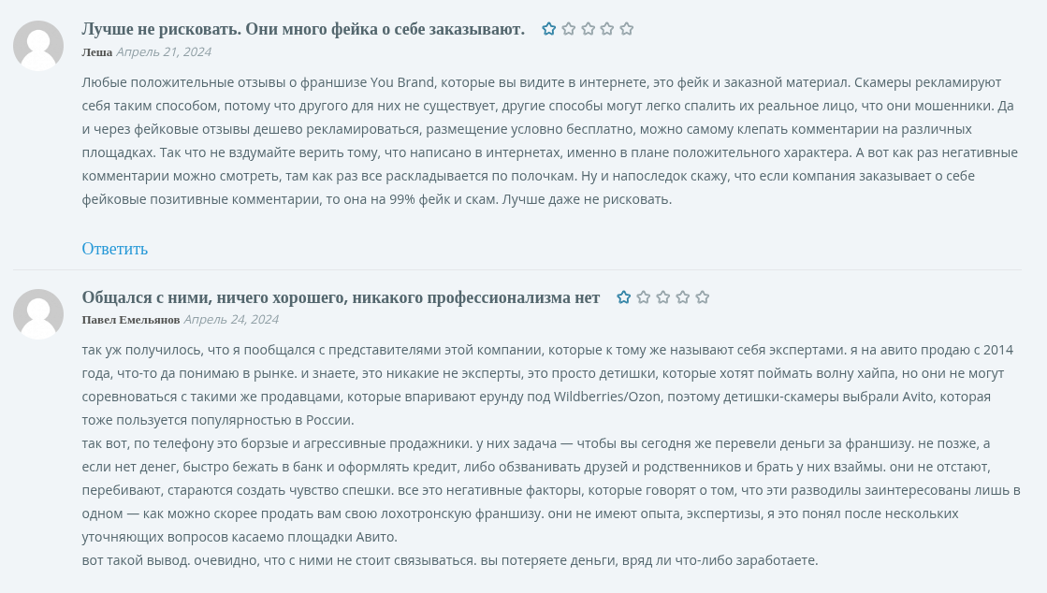The image size is (1047, 593).
Task: Click the fourth star in Леша's review rating
Action: (x=607, y=29)
